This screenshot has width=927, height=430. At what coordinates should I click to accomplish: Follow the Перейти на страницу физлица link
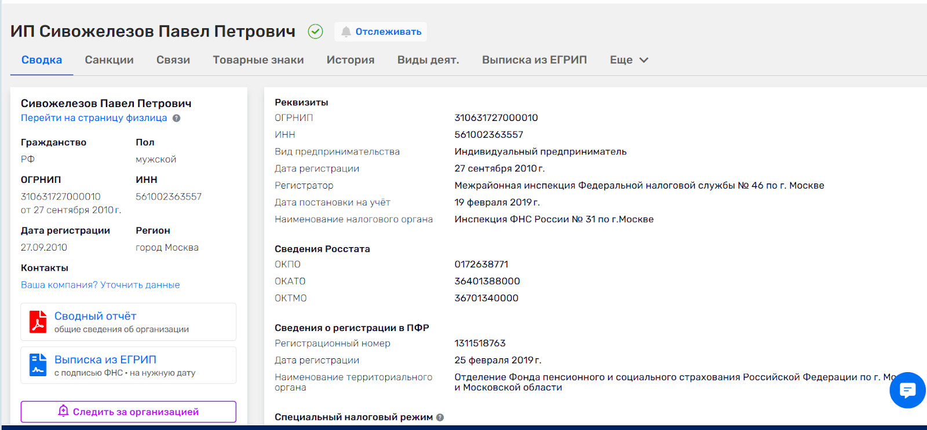pyautogui.click(x=94, y=118)
